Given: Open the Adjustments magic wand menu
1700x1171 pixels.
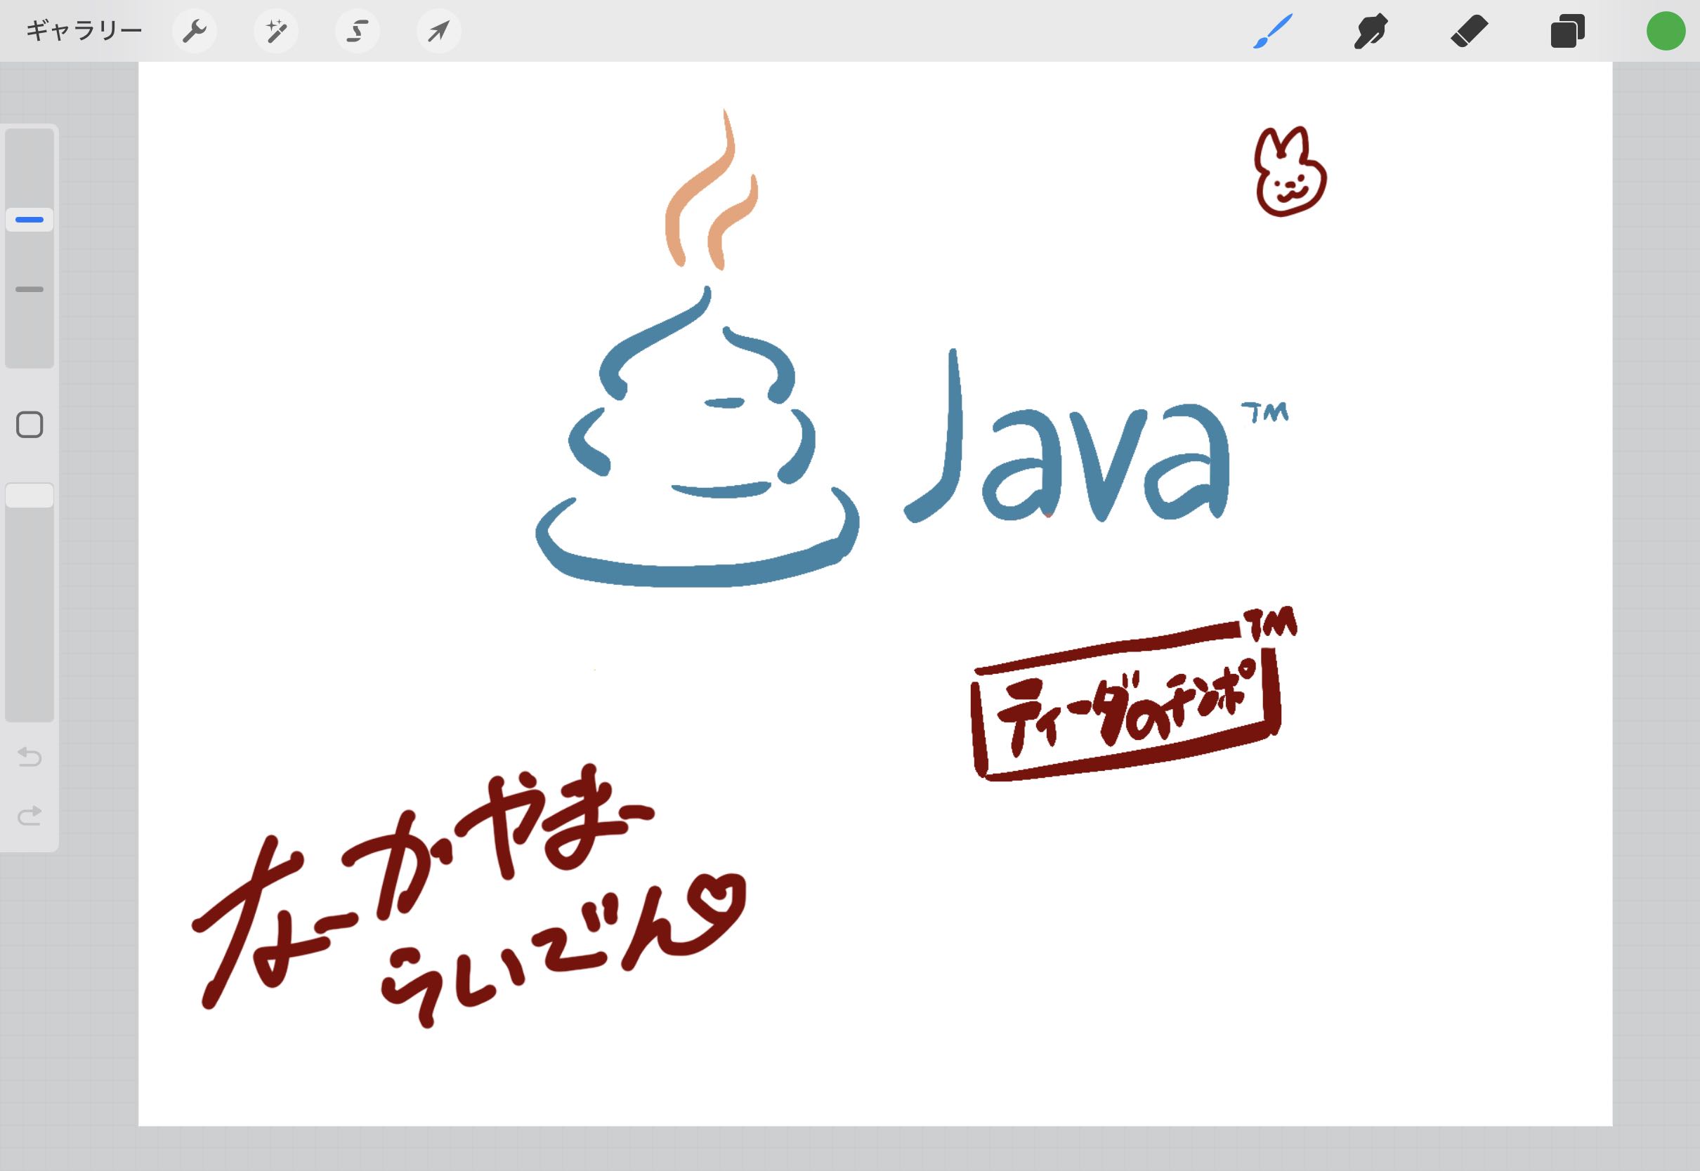Looking at the screenshot, I should 276,31.
